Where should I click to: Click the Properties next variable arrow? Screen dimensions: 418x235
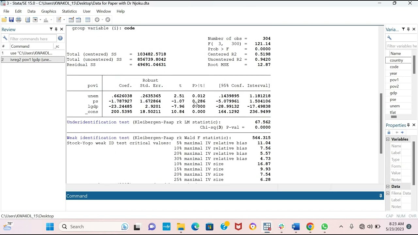tap(402, 132)
